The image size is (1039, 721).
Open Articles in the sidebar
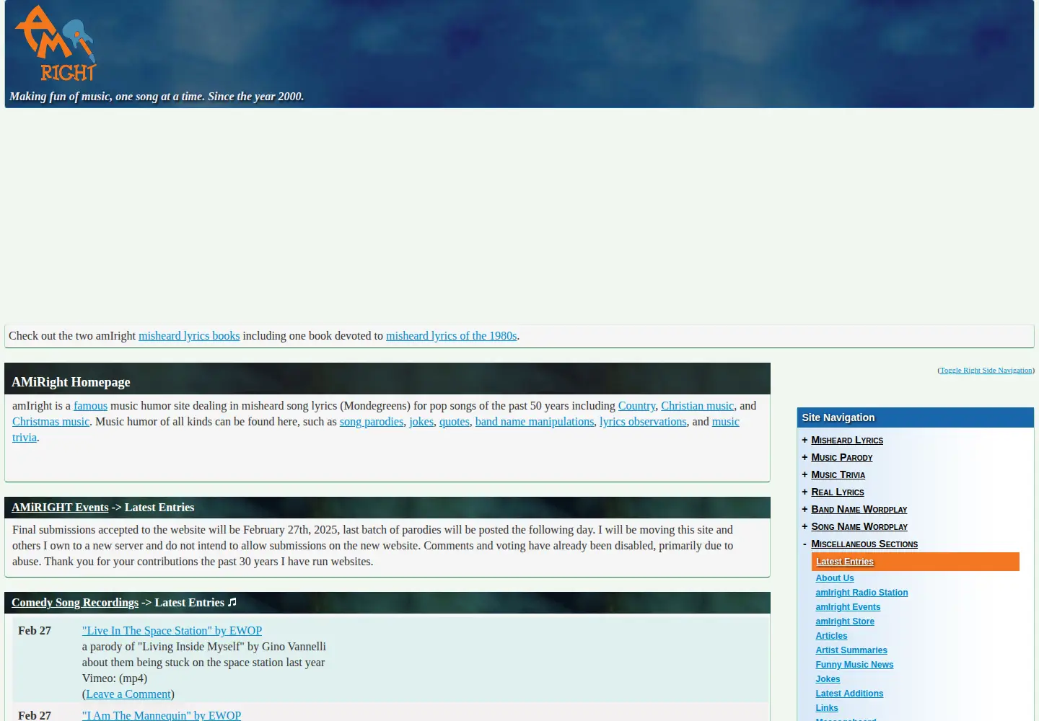[x=831, y=636]
